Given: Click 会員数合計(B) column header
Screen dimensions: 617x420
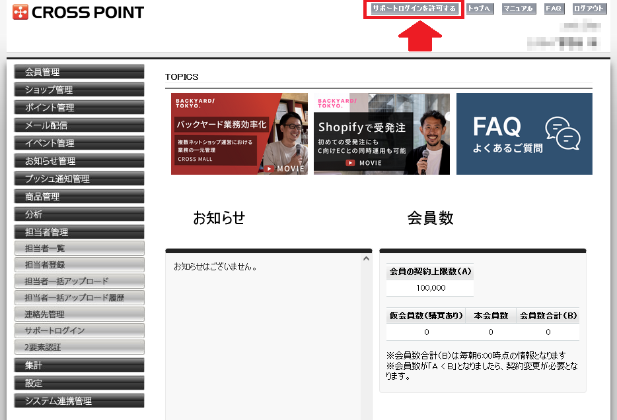Looking at the screenshot, I should (x=548, y=315).
